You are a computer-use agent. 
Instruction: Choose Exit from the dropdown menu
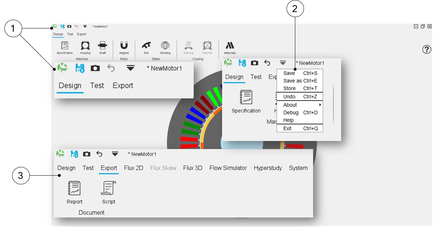tap(287, 128)
